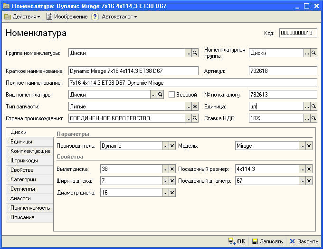Click magnifier icon next to Единица field
Viewport: 323px width, 249px height.
[x=313, y=107]
